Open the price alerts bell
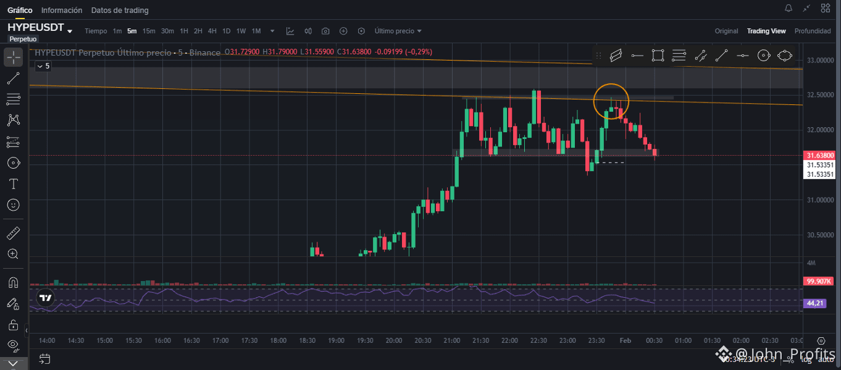Image resolution: width=841 pixels, height=370 pixels. [x=789, y=8]
